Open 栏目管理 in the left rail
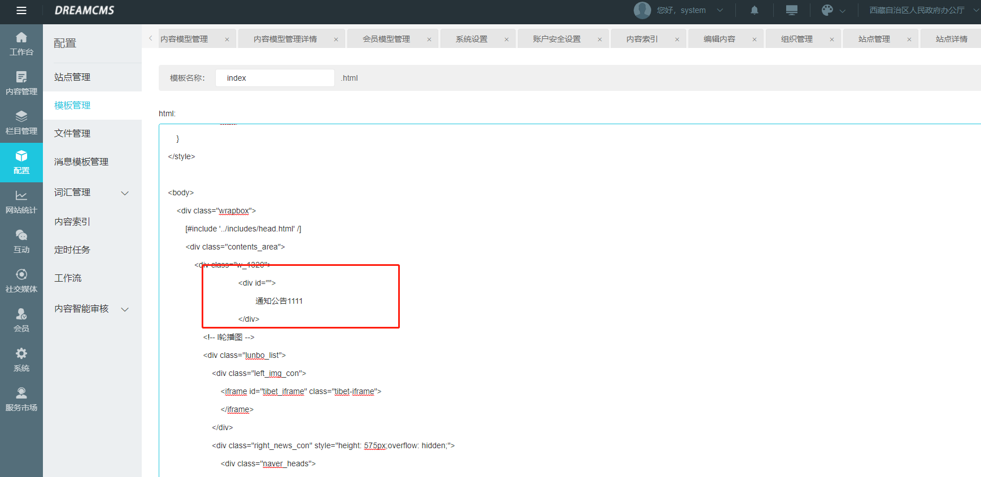The image size is (981, 477). pos(21,123)
